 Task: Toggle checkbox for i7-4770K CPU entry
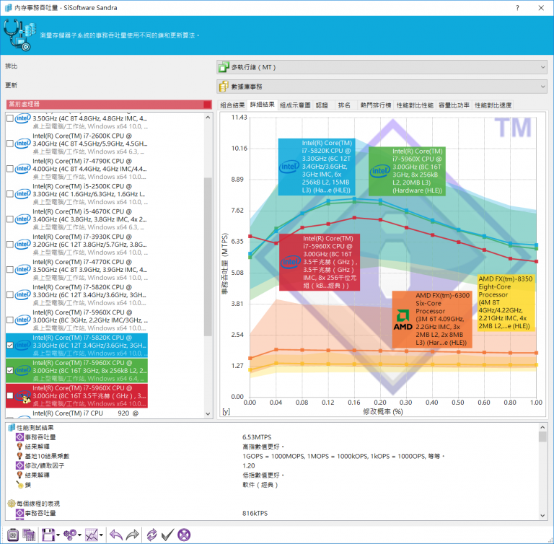[10, 270]
